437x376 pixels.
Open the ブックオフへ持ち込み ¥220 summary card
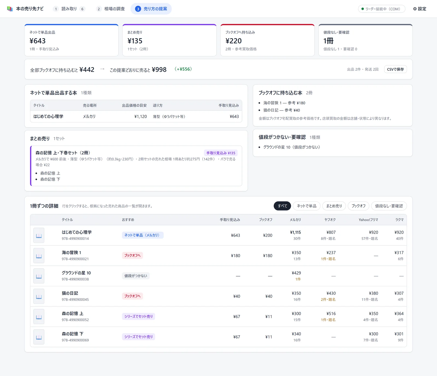[267, 40]
